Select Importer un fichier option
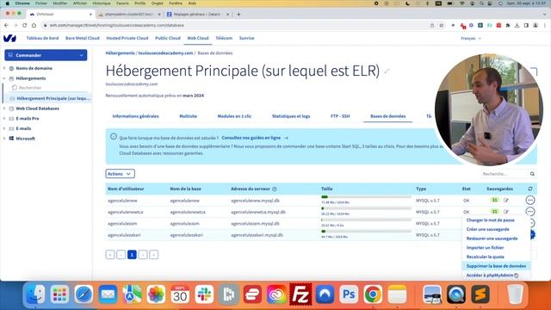Screen dimensions: 551x310 (485, 247)
